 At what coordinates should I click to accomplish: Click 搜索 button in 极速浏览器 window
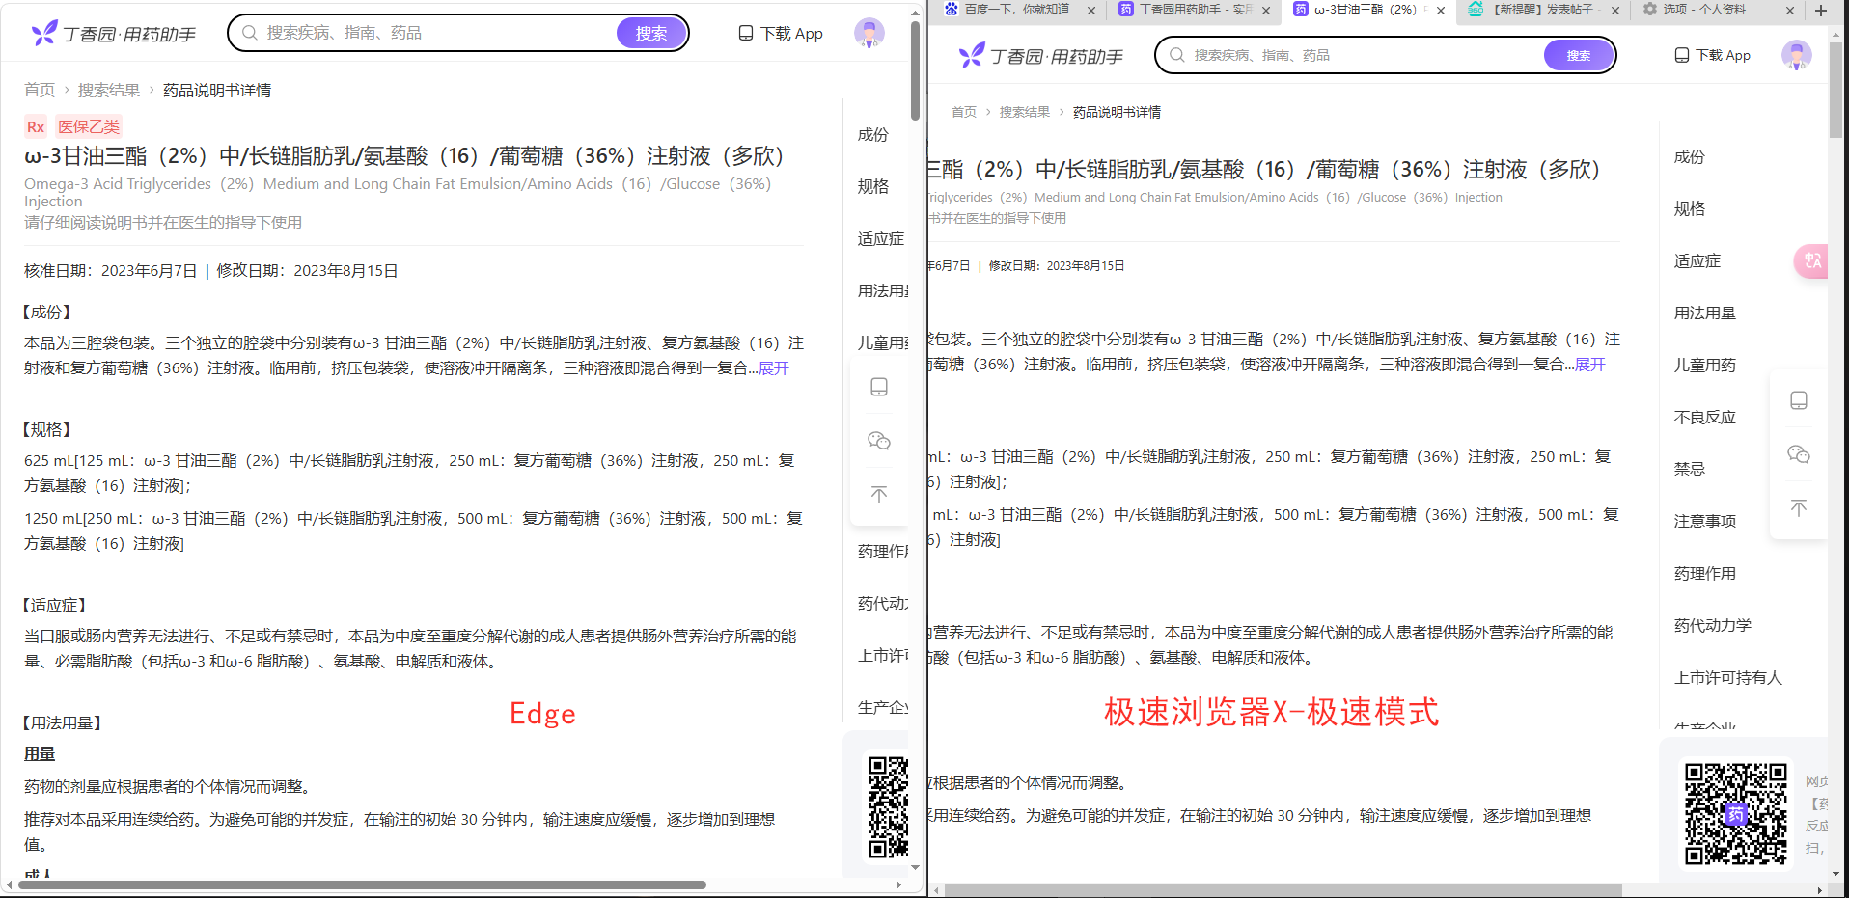coord(1579,55)
